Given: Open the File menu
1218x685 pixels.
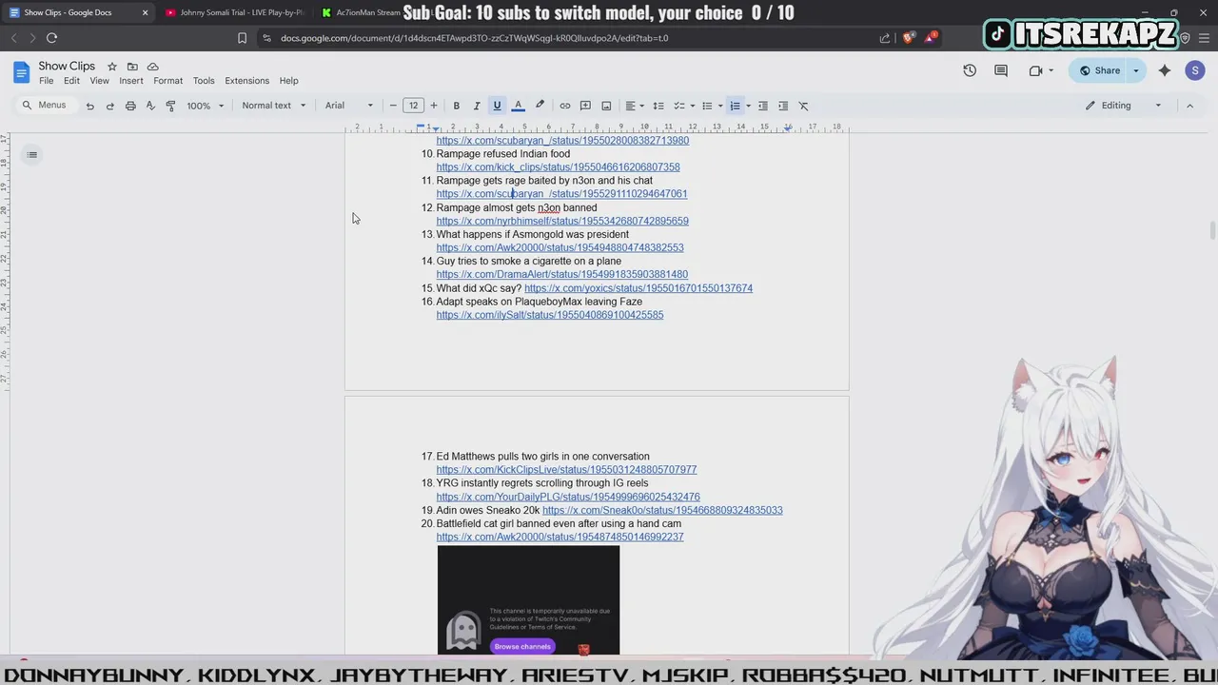Looking at the screenshot, I should click(x=46, y=81).
